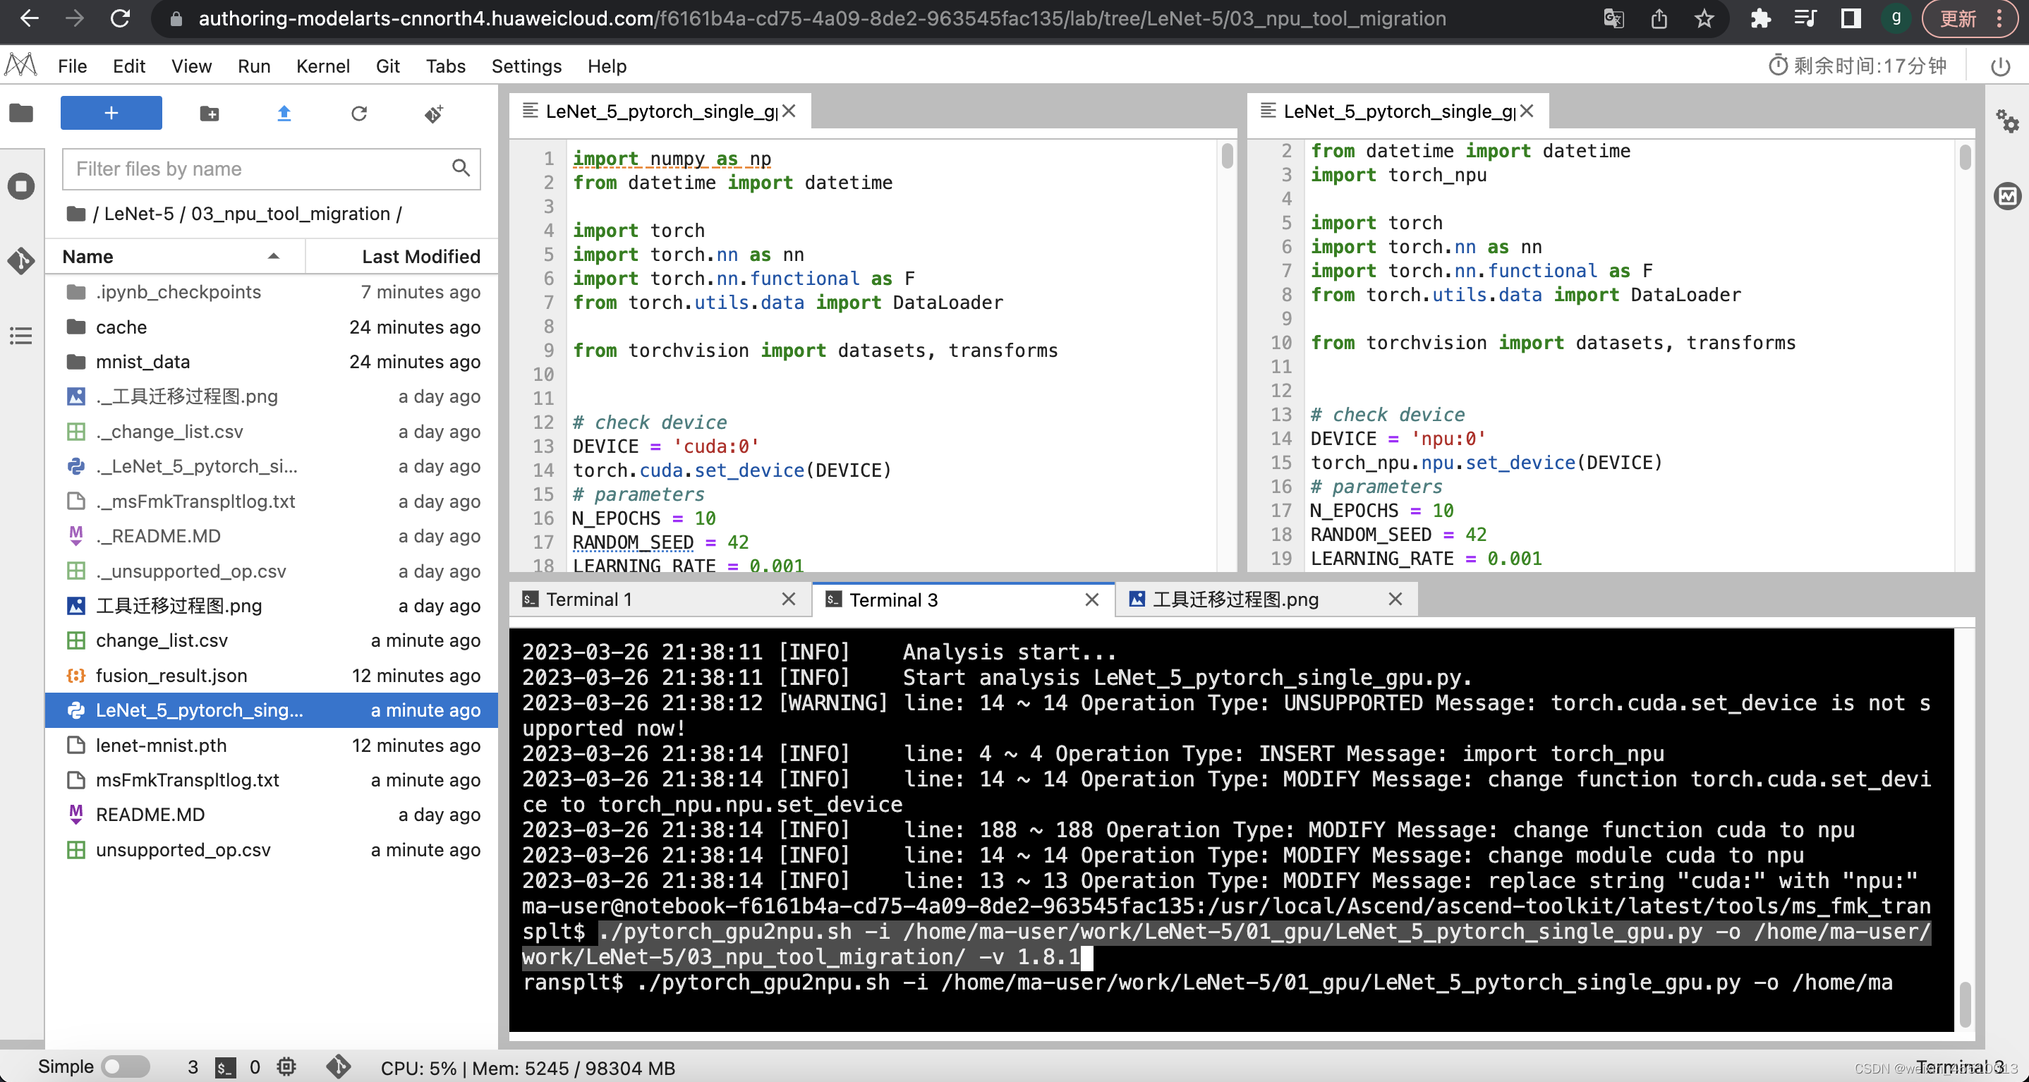Open running terminals and kernels panel
The image size is (2029, 1082).
[x=21, y=187]
